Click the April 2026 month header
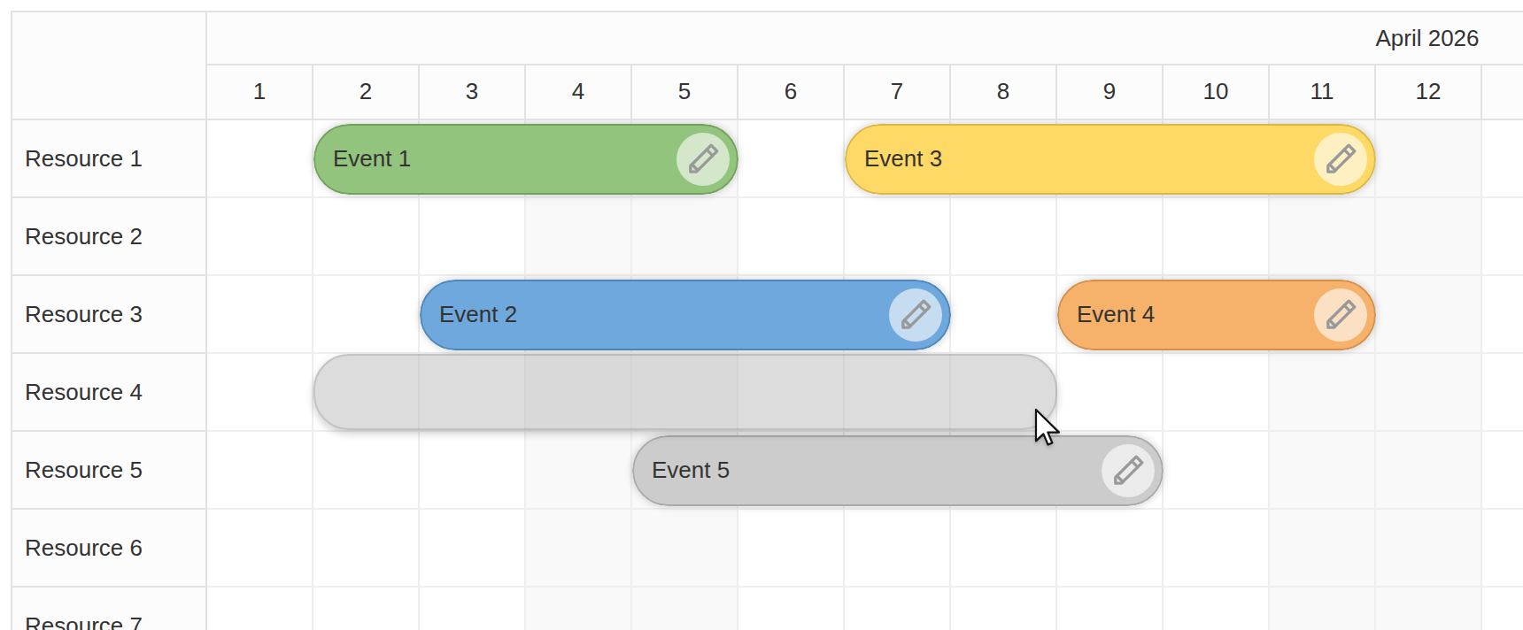Viewport: 1523px width, 630px height. [1426, 38]
